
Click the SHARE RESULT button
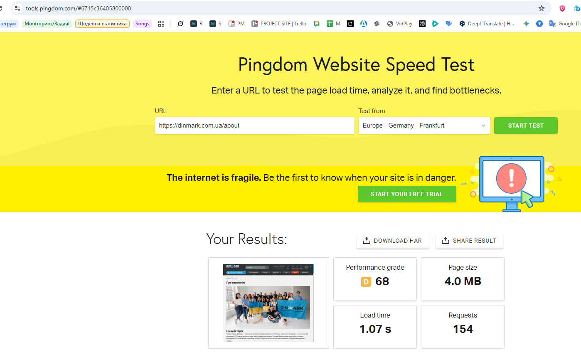coord(469,241)
